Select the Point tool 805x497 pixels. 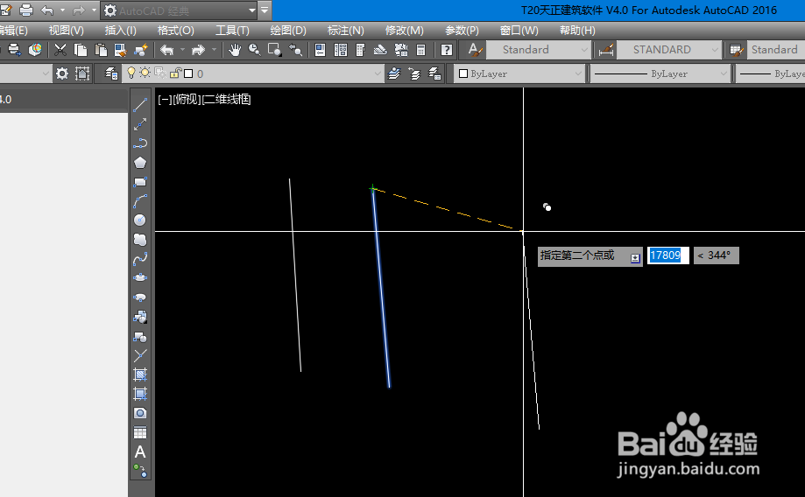[140, 355]
